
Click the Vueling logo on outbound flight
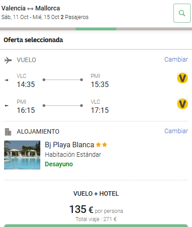(182, 78)
